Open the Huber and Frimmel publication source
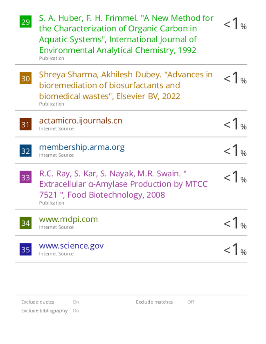 126,34
